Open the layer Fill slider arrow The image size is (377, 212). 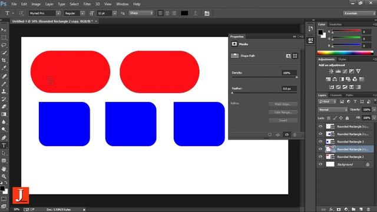point(374,118)
